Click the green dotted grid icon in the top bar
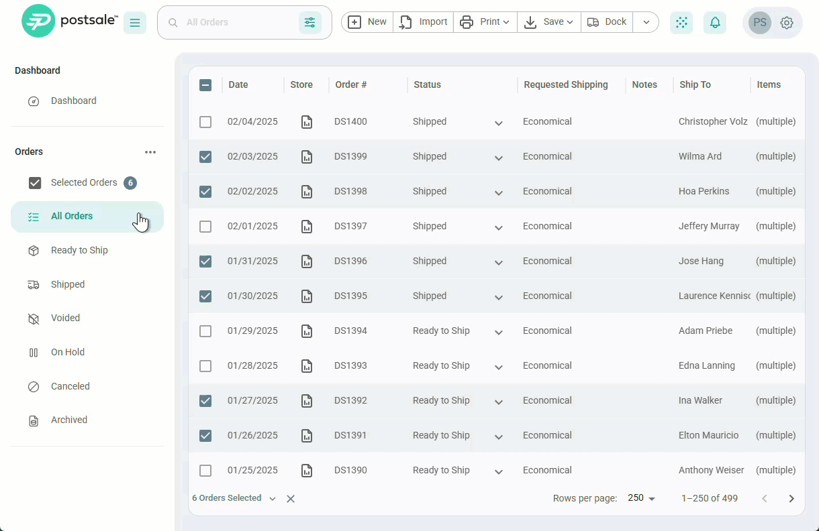The width and height of the screenshot is (819, 531). click(681, 23)
